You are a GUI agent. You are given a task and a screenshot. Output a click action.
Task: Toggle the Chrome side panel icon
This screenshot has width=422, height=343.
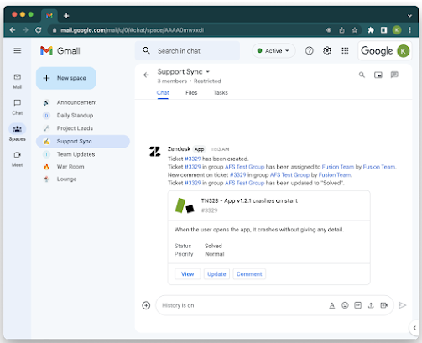pos(384,30)
